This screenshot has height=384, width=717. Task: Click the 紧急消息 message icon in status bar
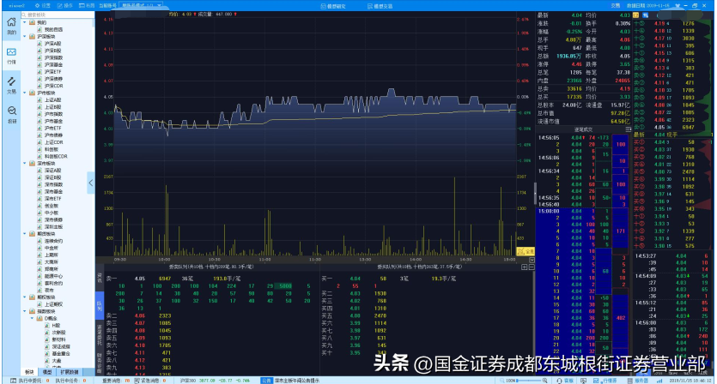coord(137,381)
